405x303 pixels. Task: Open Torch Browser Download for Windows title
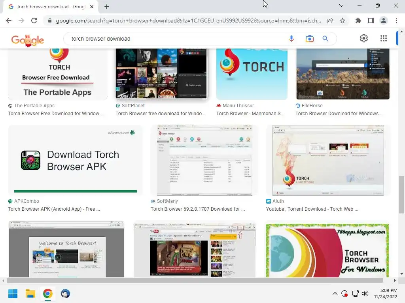[340, 114]
